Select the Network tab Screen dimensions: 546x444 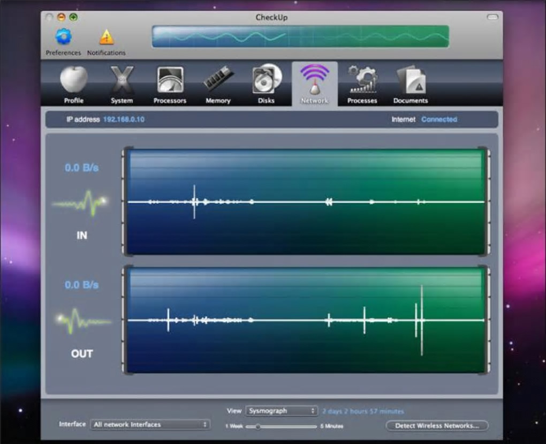314,84
